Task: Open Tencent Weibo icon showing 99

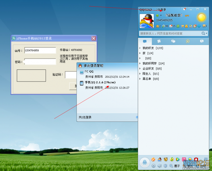Action: pyautogui.click(x=165, y=26)
